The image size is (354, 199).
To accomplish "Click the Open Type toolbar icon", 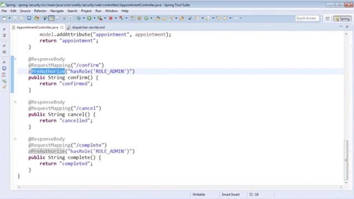I will pyautogui.click(x=158, y=18).
